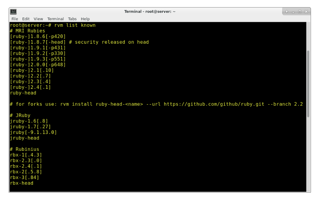
Task: Click the vertical scrollbar thumb
Action: 308,83
